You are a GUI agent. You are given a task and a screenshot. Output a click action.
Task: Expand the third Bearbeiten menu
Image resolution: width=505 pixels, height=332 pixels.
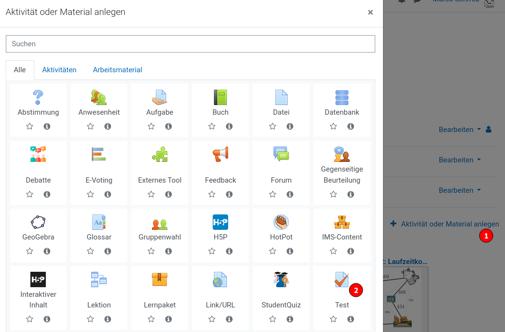point(460,190)
